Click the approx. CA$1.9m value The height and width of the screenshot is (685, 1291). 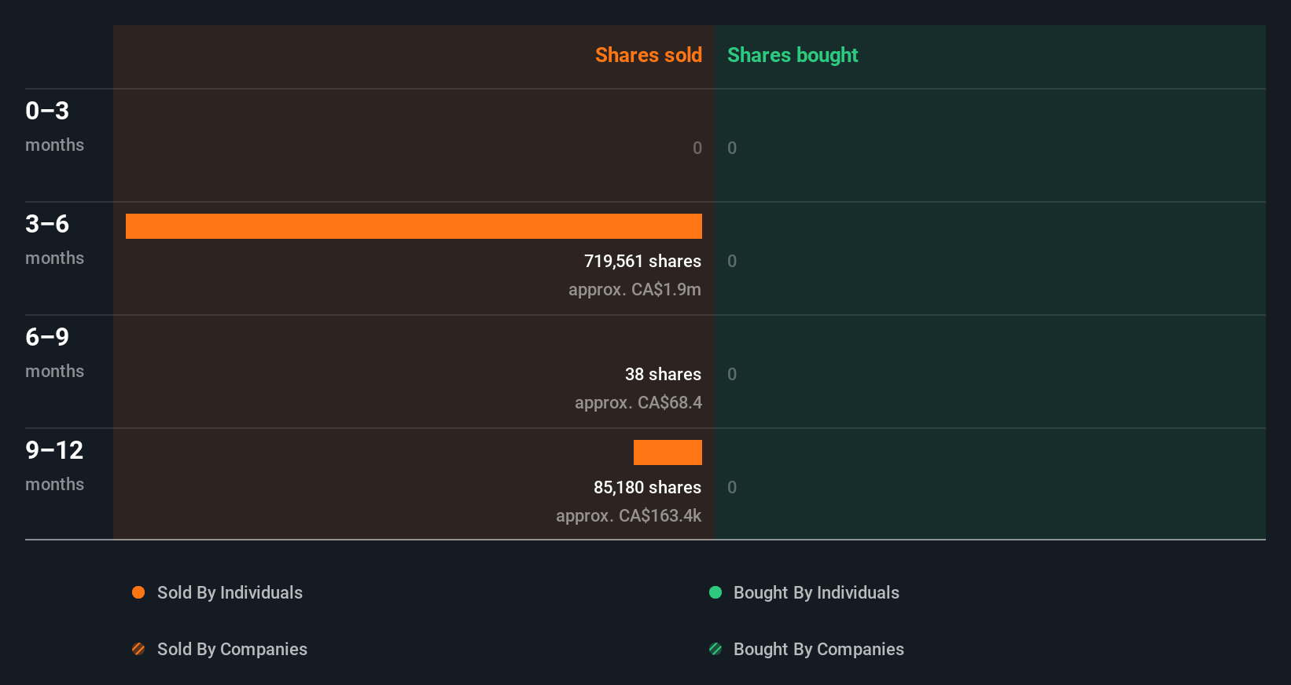click(x=634, y=289)
